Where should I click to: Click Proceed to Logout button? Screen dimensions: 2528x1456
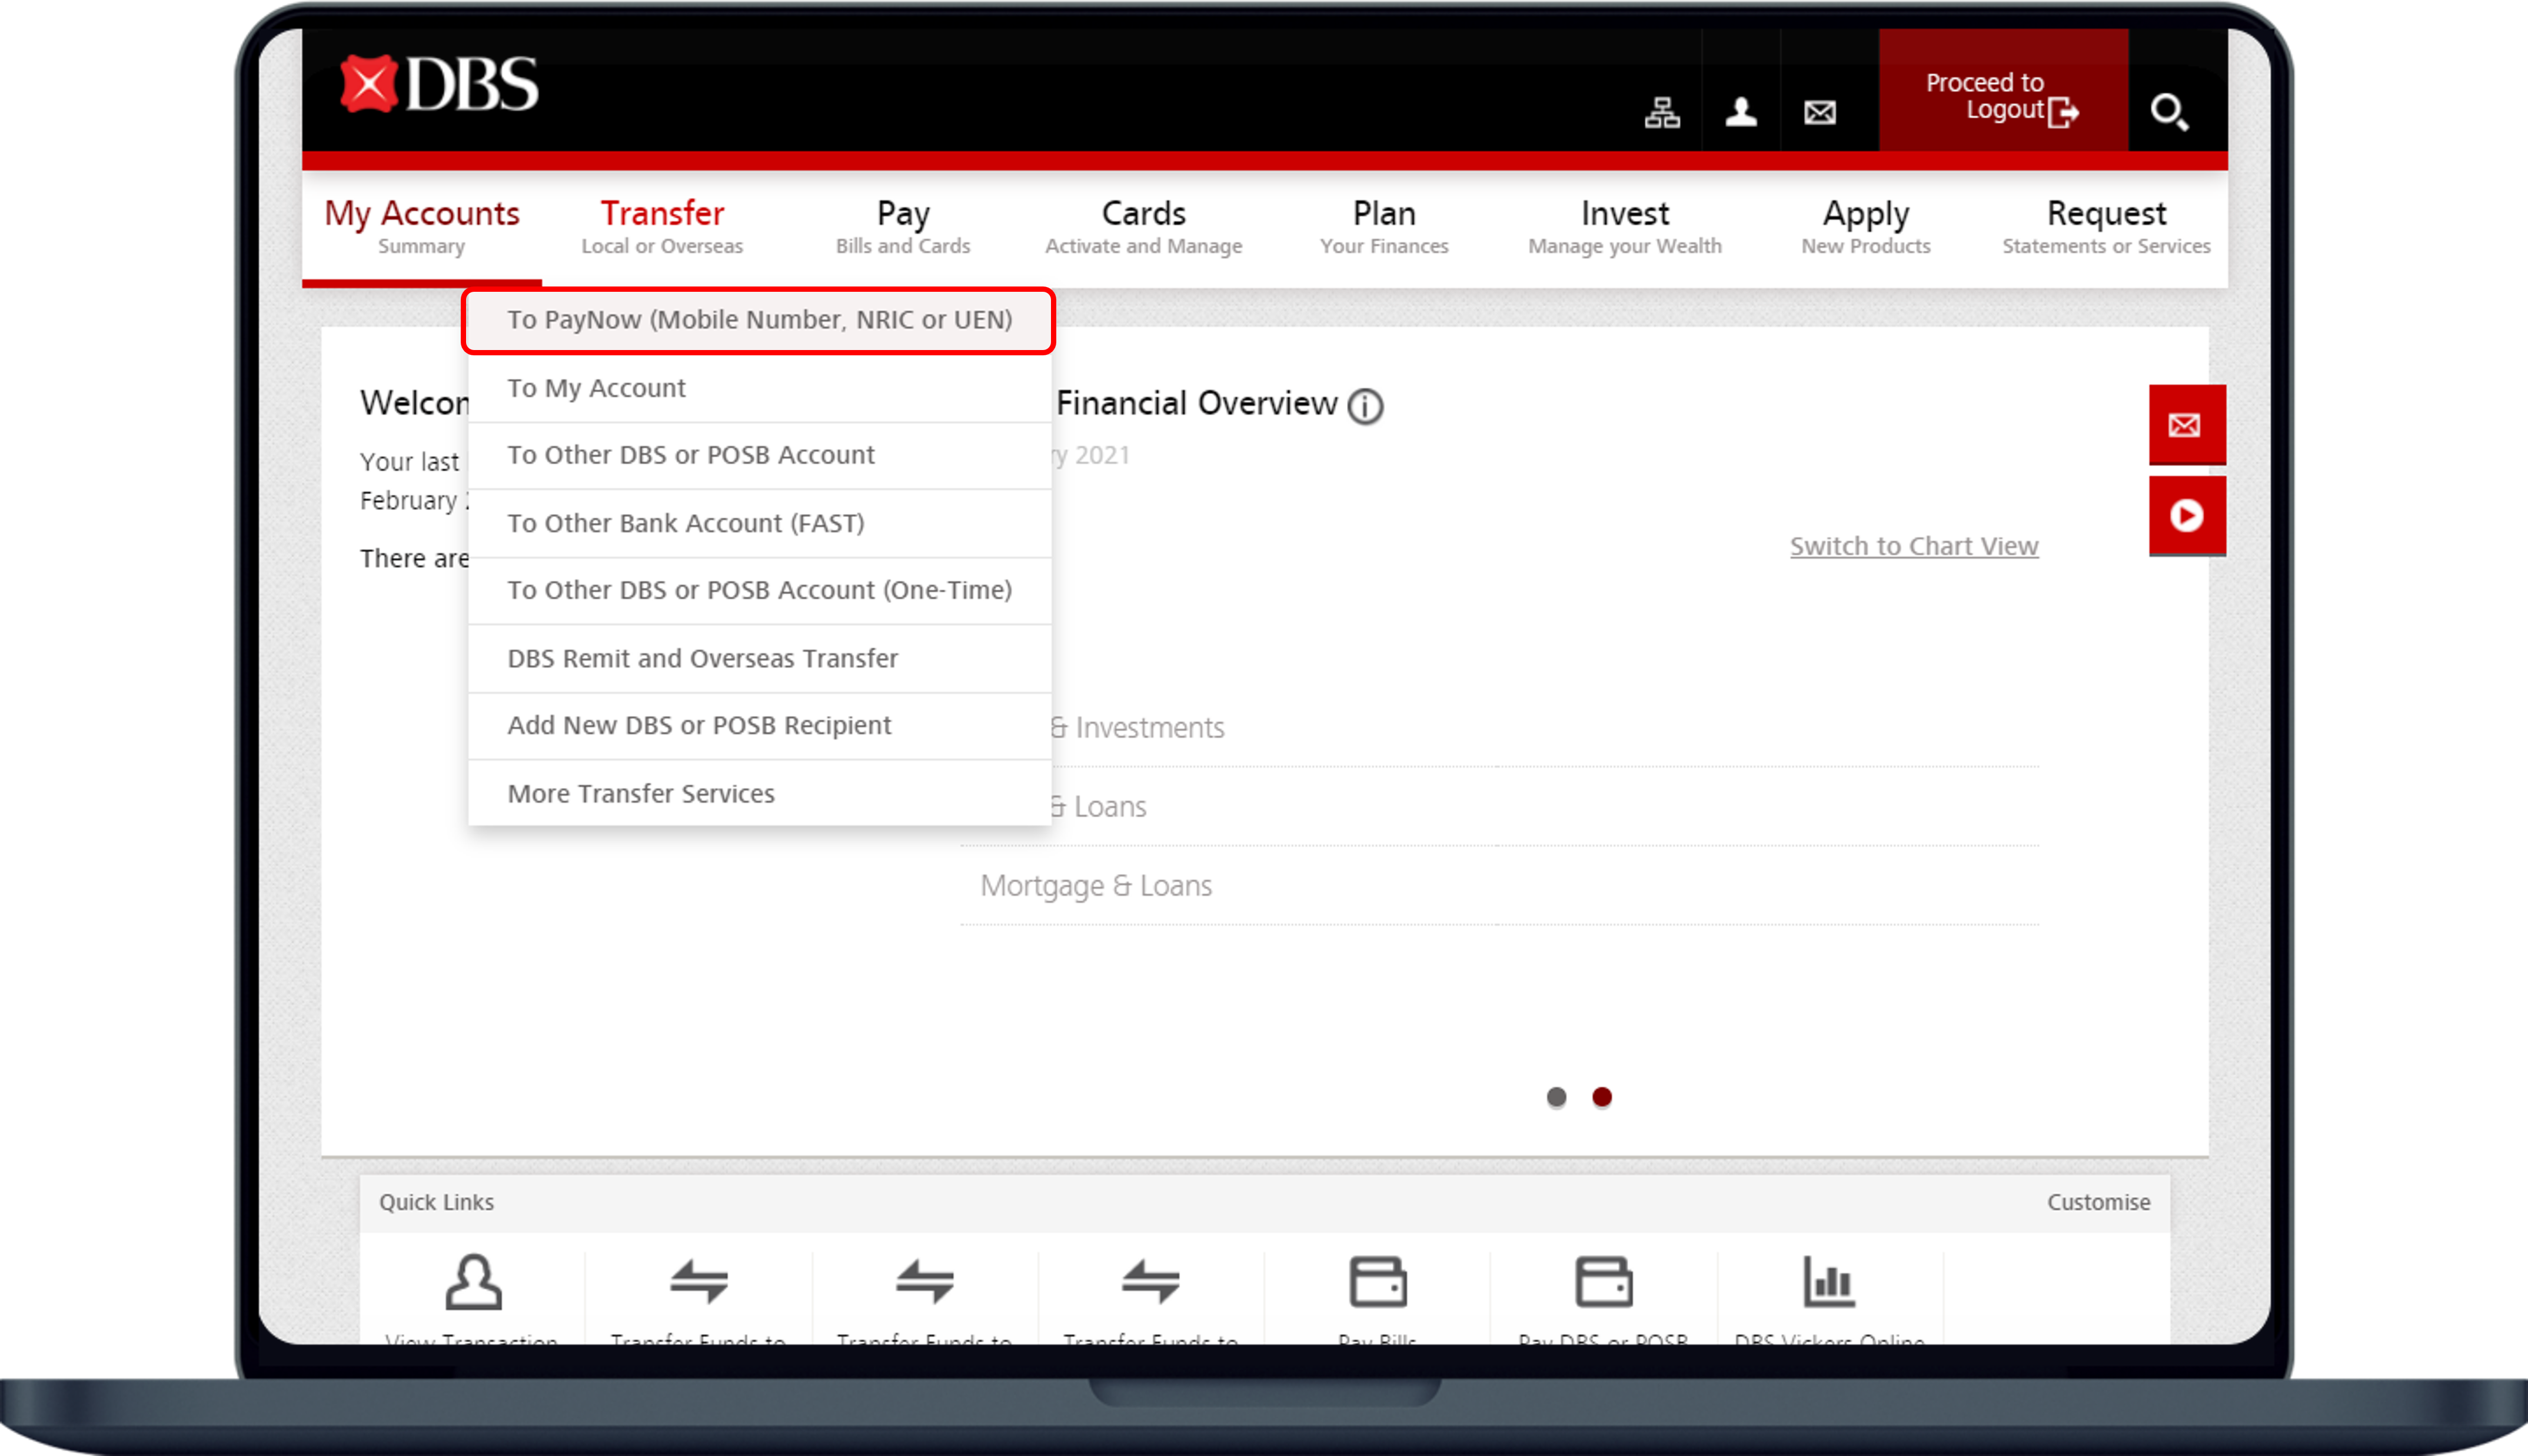[x=2003, y=90]
